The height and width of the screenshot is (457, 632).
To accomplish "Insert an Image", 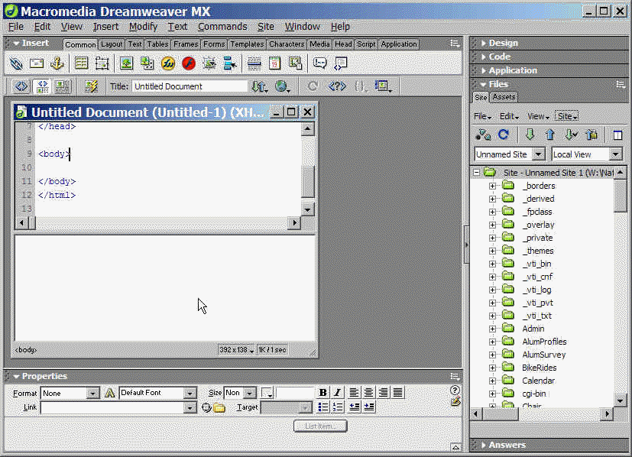I will click(127, 63).
